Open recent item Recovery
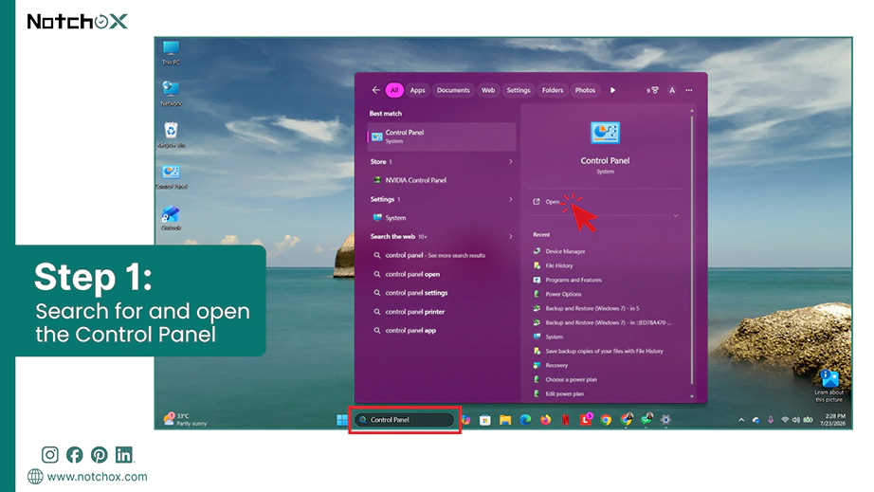This screenshot has width=874, height=492. 556,366
